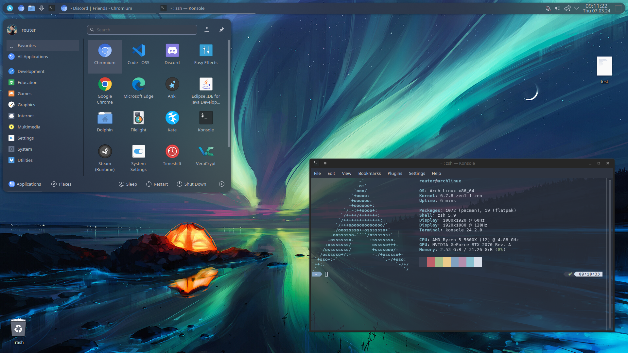Click the launcher search field
Image resolution: width=628 pixels, height=353 pixels.
pos(142,29)
